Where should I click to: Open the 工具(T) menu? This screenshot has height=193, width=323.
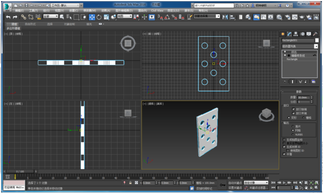click(x=33, y=11)
